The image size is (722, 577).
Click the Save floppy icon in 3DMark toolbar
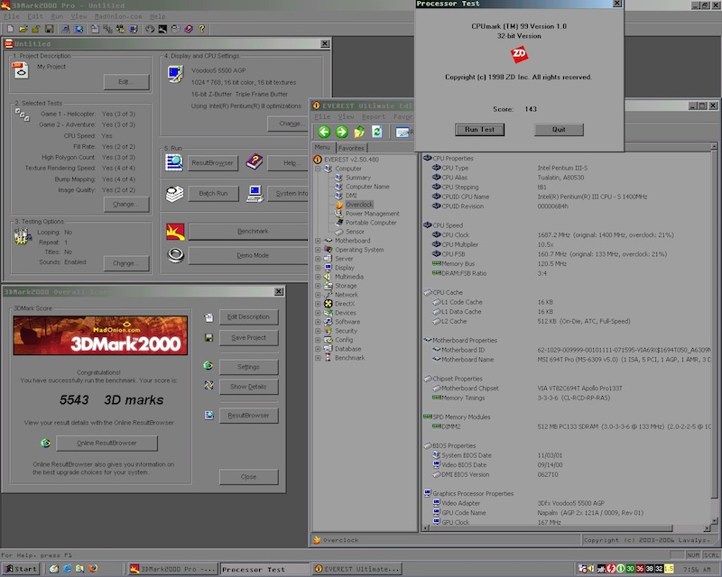tap(50, 29)
